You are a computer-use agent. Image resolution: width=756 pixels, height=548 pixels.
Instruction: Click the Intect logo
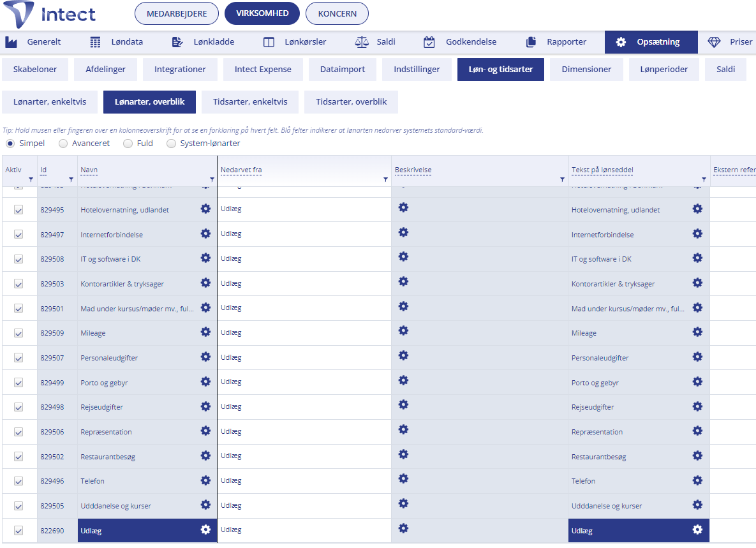pos(50,15)
